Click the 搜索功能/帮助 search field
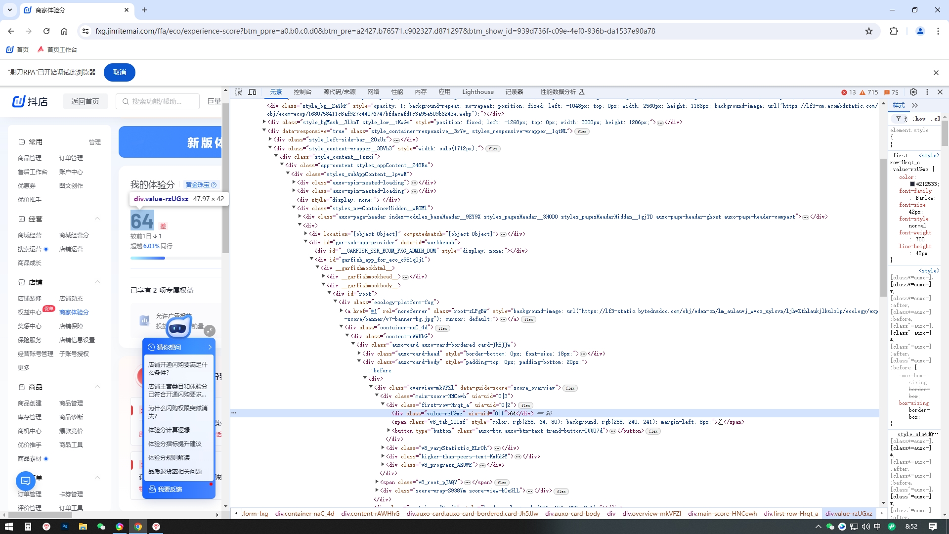Viewport: 949px width, 534px height. [x=158, y=101]
